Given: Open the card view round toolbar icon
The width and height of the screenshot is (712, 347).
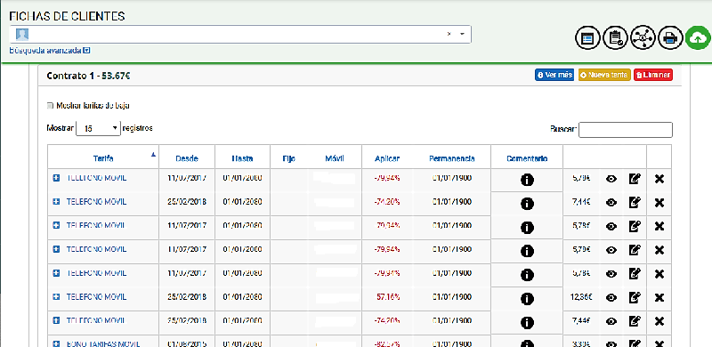Looking at the screenshot, I should click(x=587, y=38).
